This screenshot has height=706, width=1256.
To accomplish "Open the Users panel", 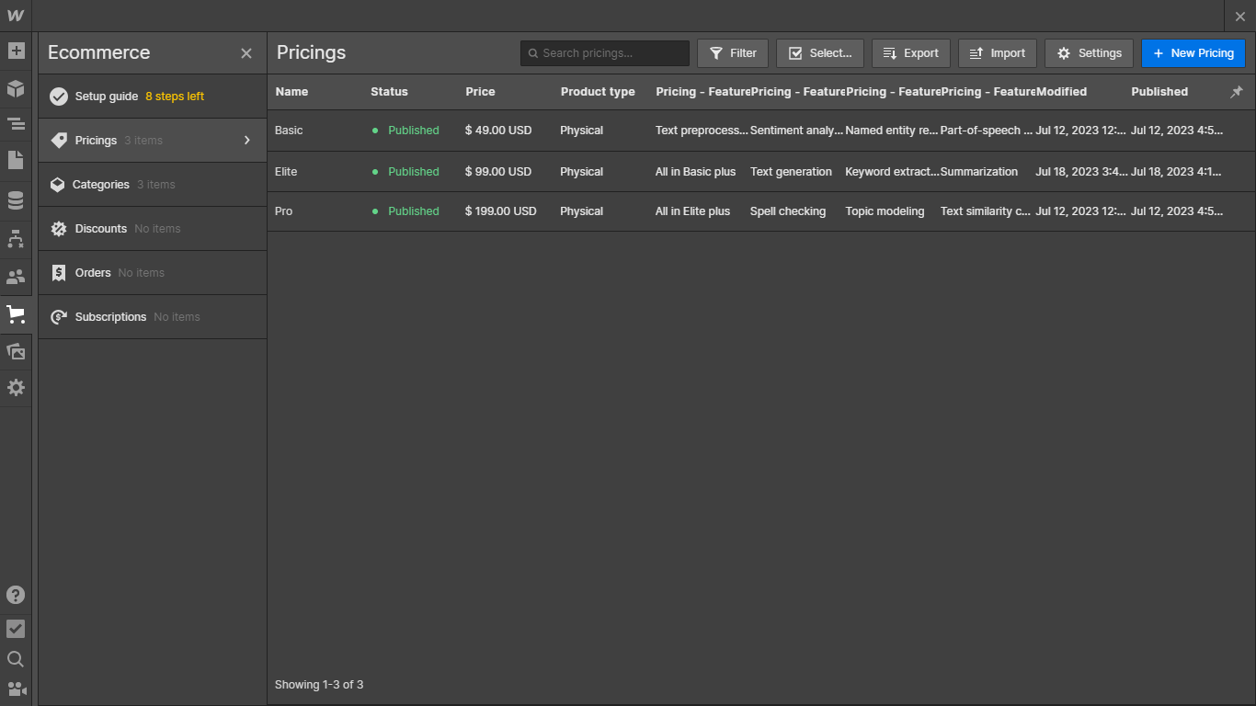I will tap(16, 276).
